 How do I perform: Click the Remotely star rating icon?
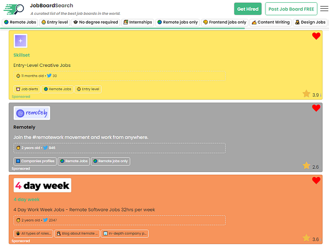pos(307,165)
